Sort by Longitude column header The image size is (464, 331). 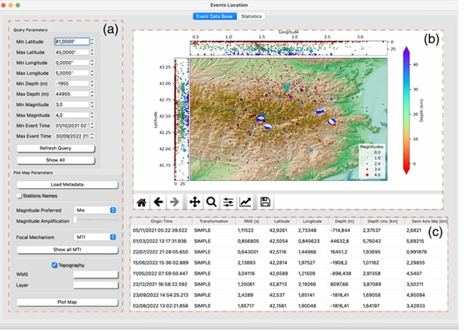pos(312,221)
